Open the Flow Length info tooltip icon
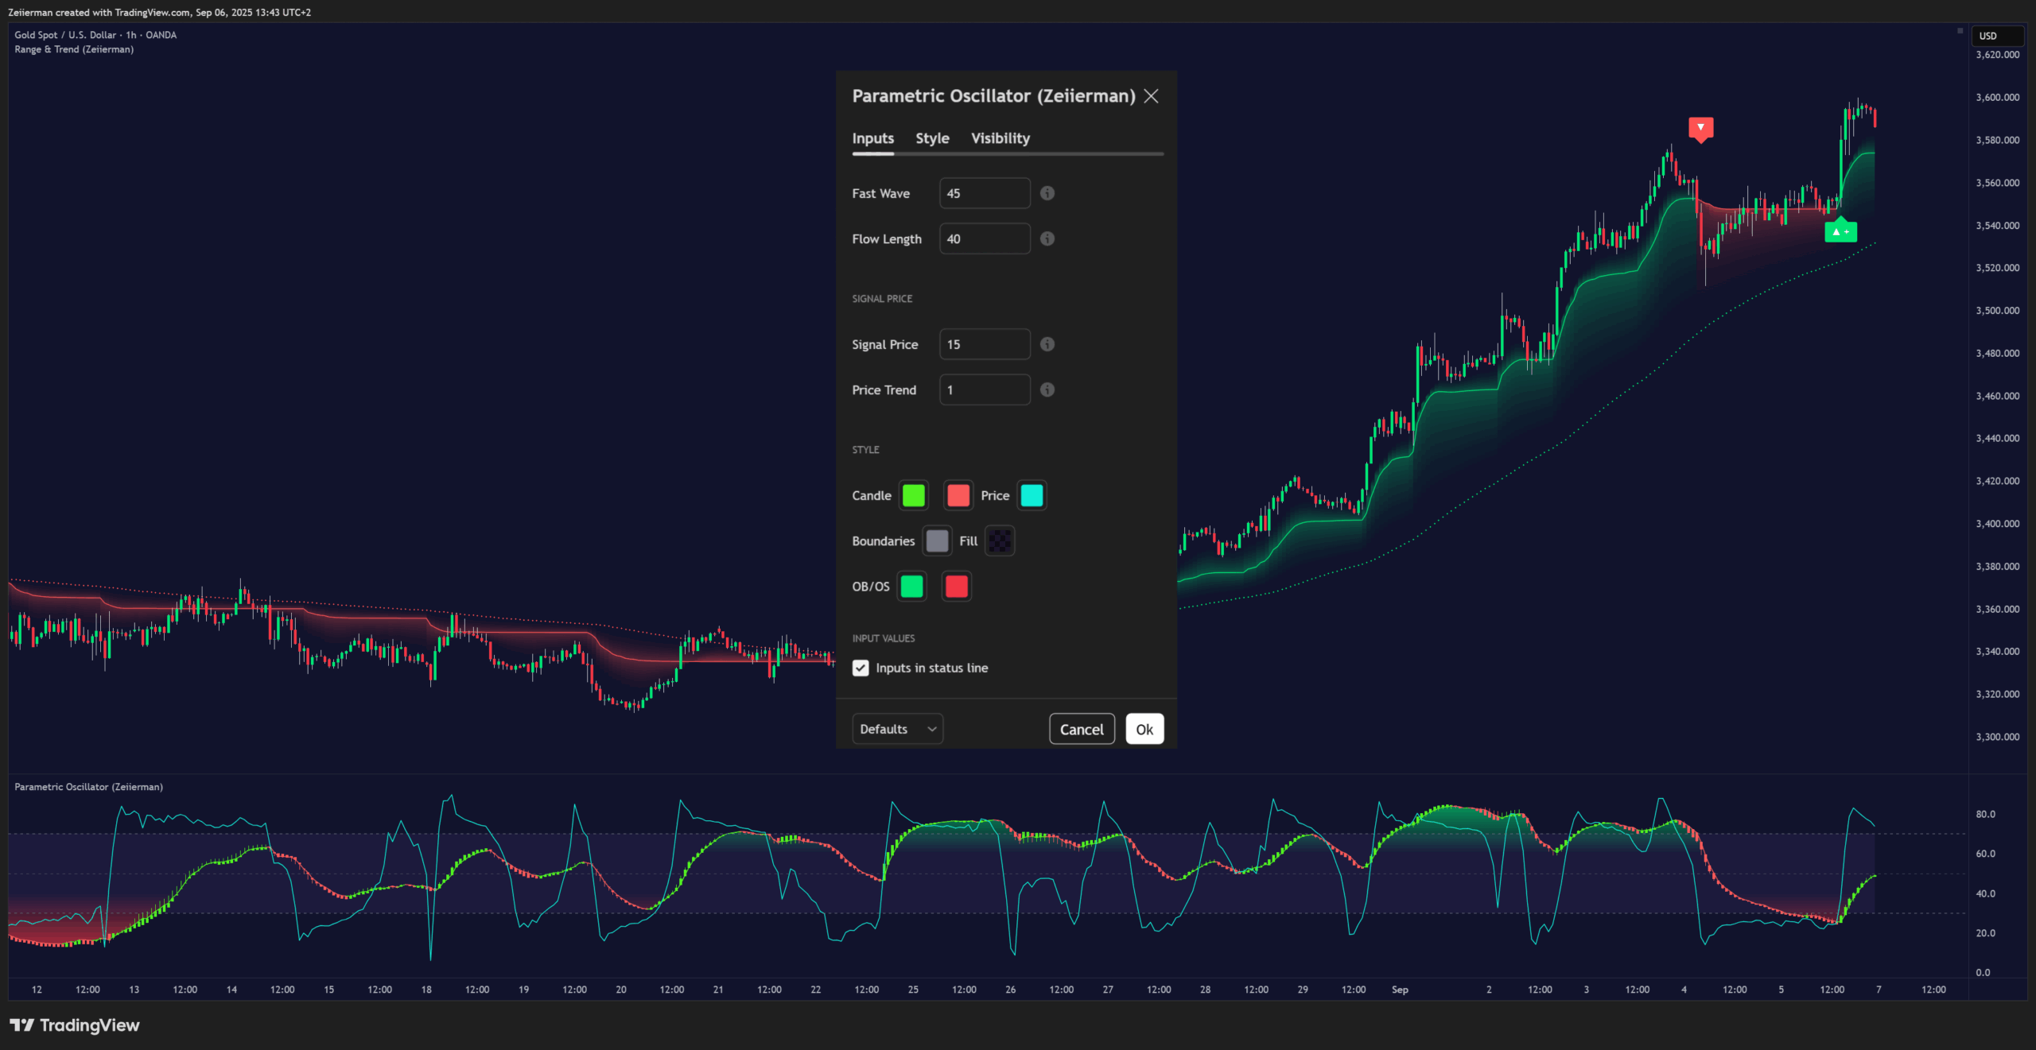This screenshot has height=1050, width=2036. pyautogui.click(x=1047, y=238)
